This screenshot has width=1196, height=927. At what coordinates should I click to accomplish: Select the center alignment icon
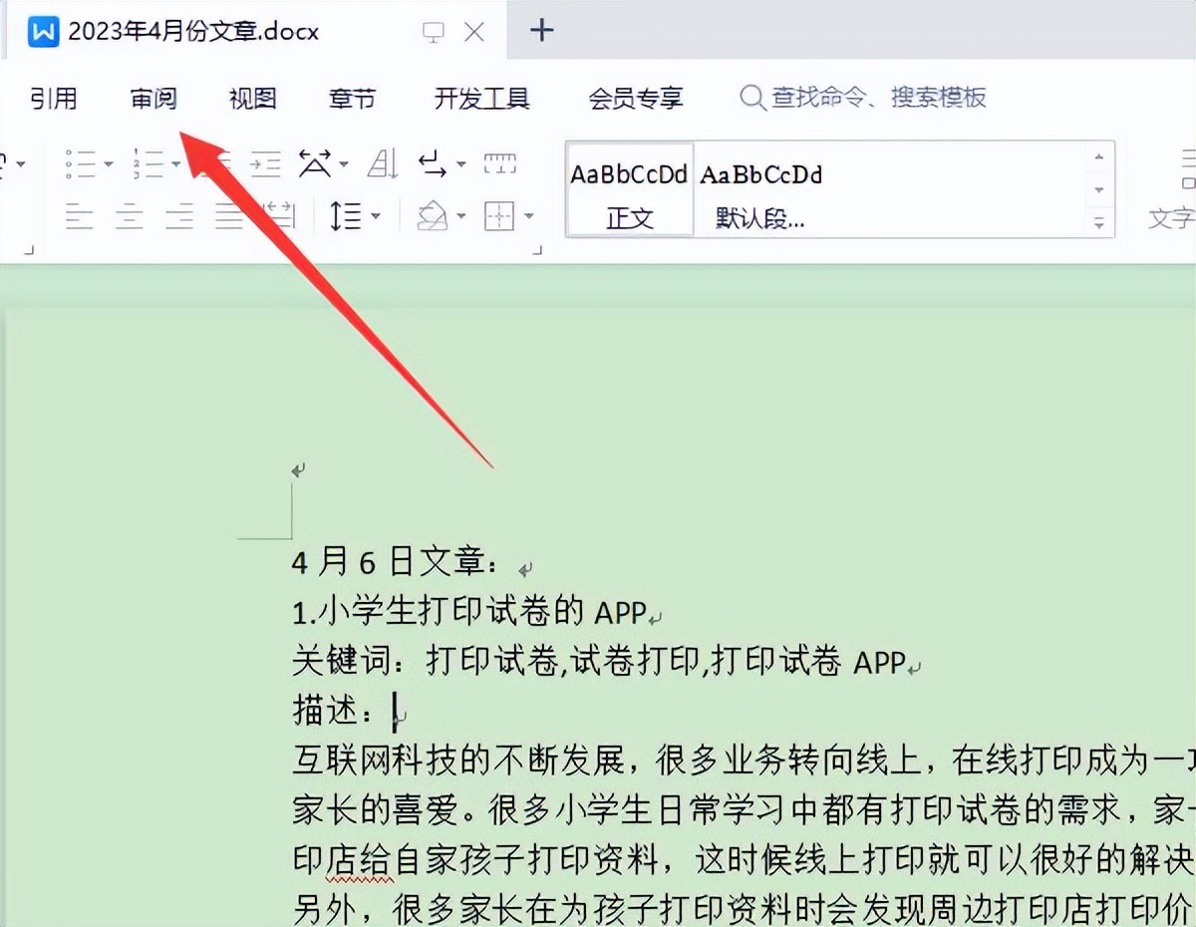tap(131, 215)
